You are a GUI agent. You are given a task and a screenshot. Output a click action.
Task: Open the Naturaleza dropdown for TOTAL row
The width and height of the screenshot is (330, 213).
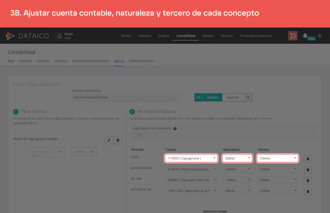pos(237,158)
